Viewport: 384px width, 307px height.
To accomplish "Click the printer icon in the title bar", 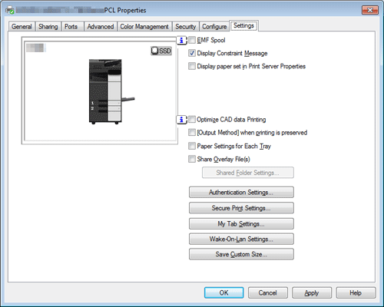I will click(10, 10).
